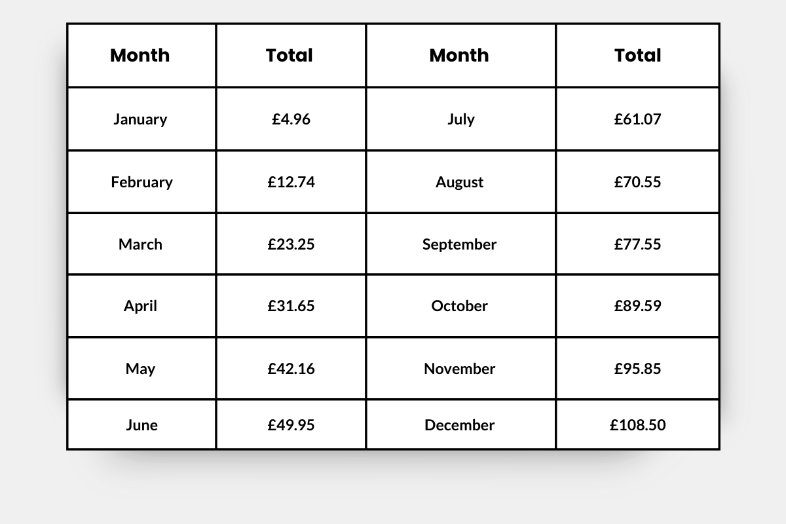
Task: Click the March month cell
Action: point(140,244)
